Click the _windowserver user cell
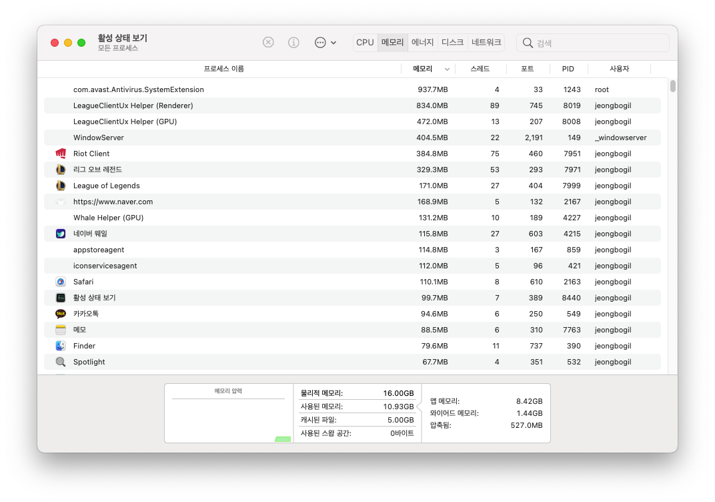Screen dimensions: 715x502 click(620, 138)
